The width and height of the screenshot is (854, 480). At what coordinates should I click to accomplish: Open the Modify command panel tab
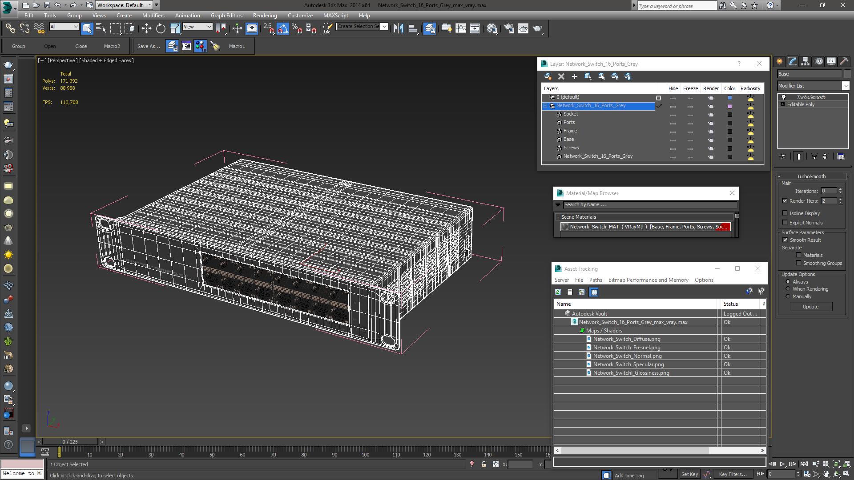point(793,61)
